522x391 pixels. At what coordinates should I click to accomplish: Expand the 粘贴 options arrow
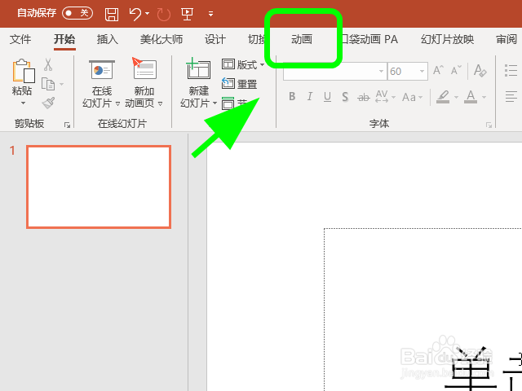[23, 103]
